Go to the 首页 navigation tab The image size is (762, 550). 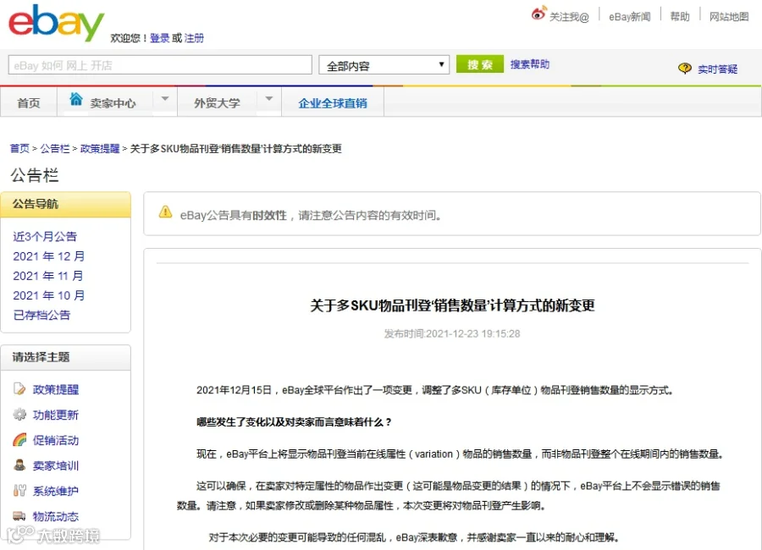[29, 102]
